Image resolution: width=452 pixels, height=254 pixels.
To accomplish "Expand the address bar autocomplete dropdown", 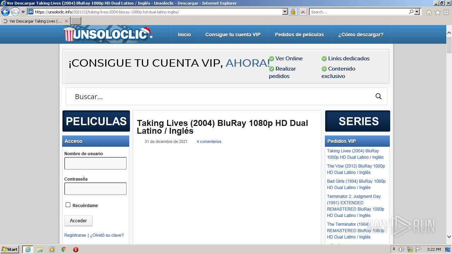I will (285, 12).
